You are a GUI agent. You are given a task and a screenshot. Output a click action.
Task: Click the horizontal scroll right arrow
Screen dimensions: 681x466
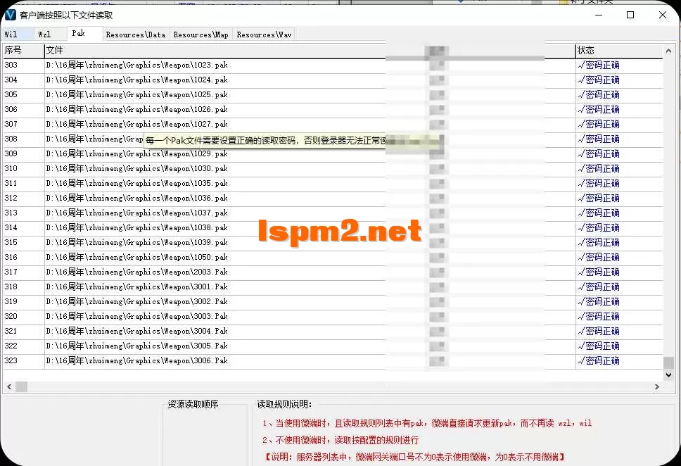point(656,386)
